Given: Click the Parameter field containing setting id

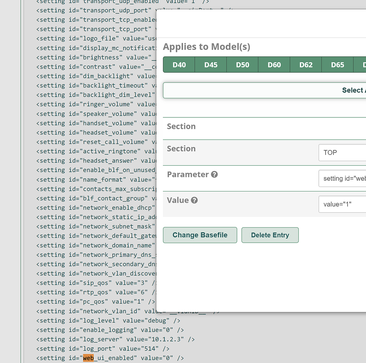Looking at the screenshot, I should (343, 178).
